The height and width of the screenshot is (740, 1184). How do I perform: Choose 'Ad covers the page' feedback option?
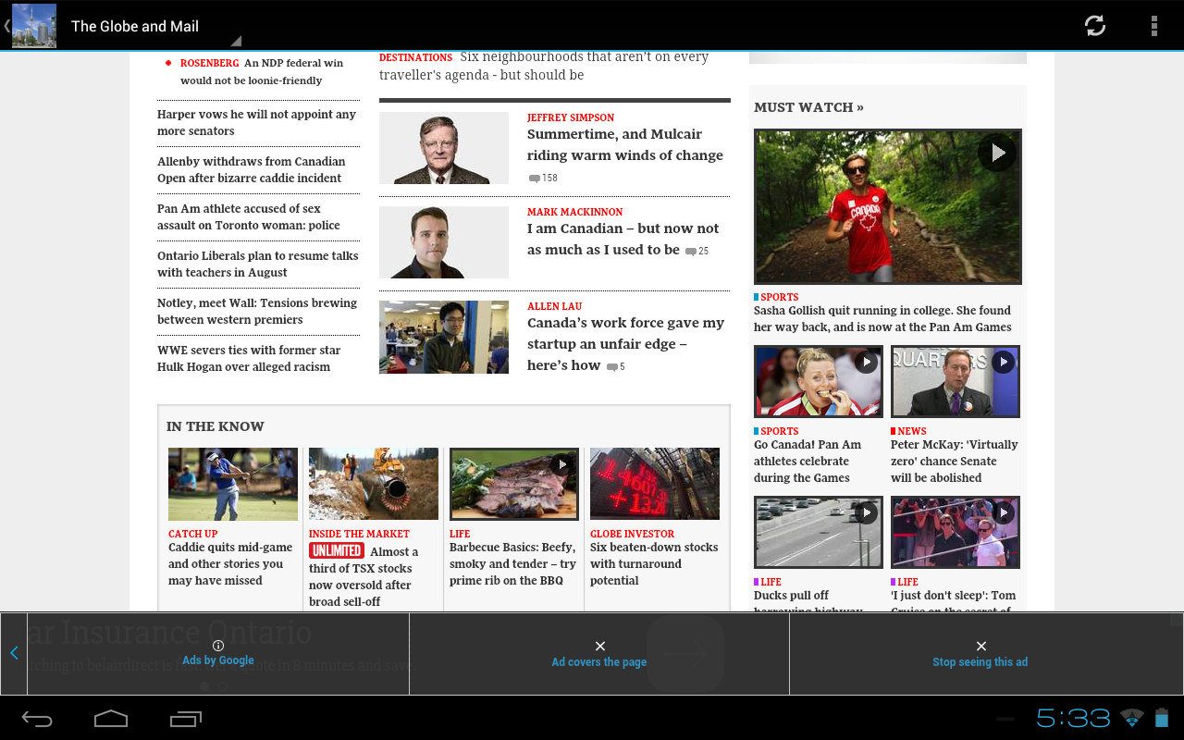599,654
